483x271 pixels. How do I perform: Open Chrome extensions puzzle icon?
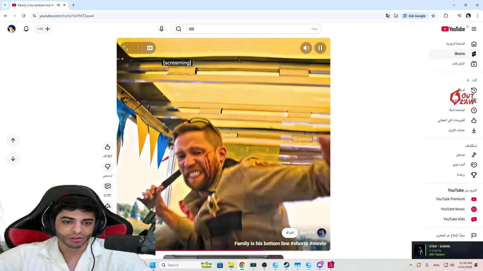coord(446,16)
